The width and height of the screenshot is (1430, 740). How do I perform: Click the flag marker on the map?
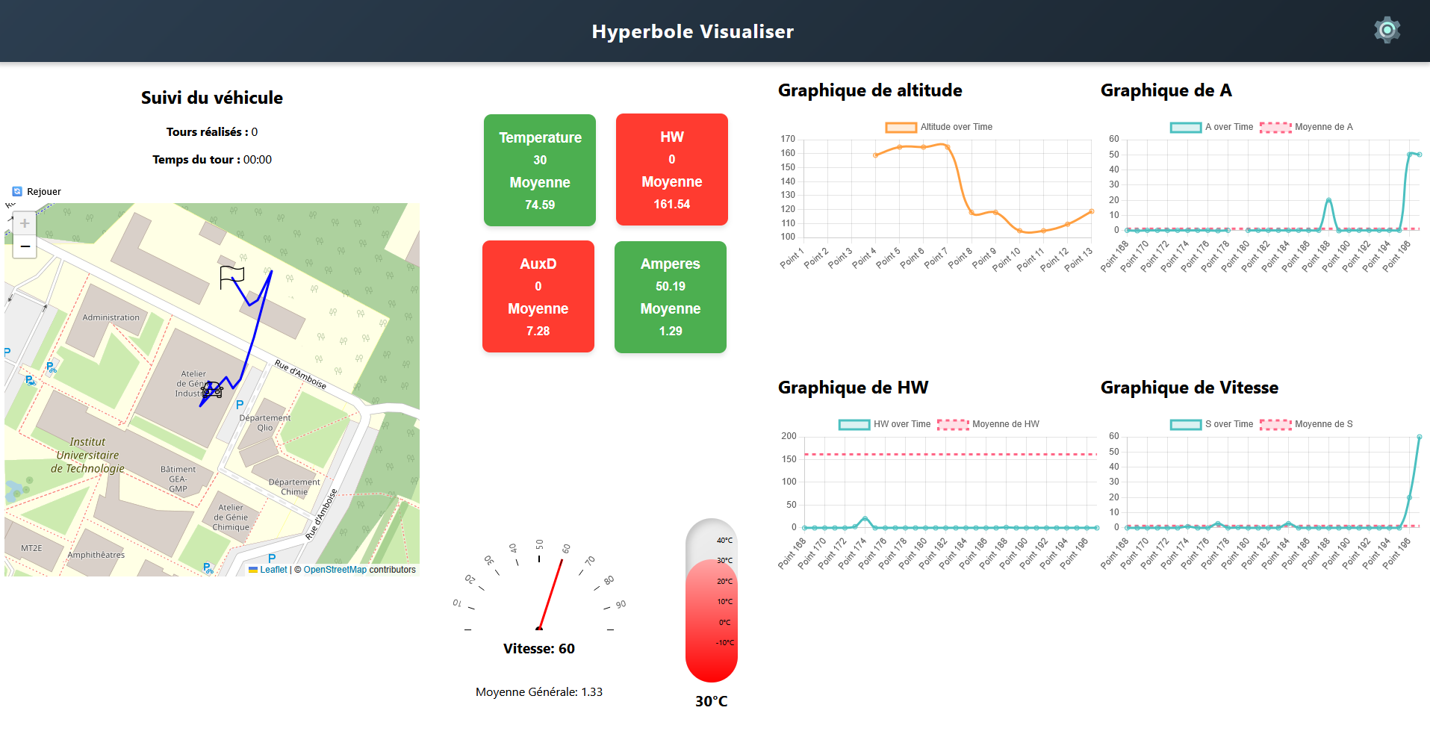click(231, 277)
